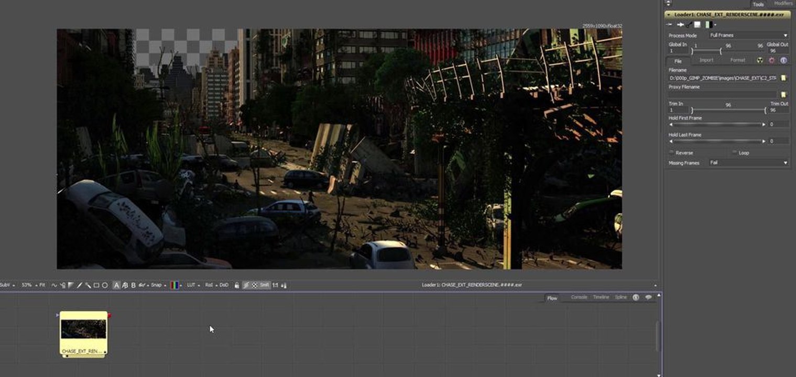Screen dimensions: 796x377
Task: Open the Modifiers tab
Action: tap(783, 4)
